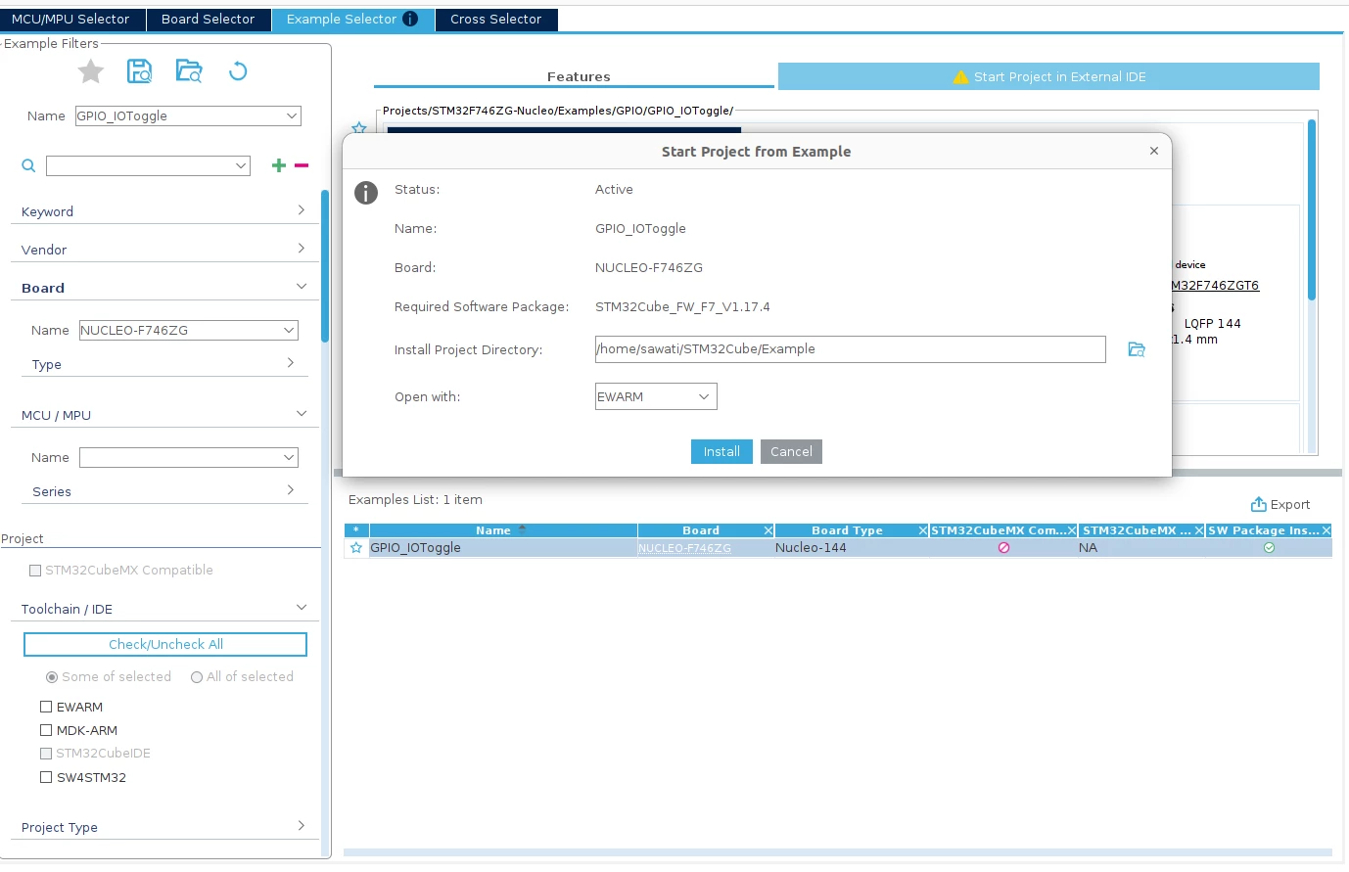Click the favorites star icon in Example Filters

click(91, 71)
